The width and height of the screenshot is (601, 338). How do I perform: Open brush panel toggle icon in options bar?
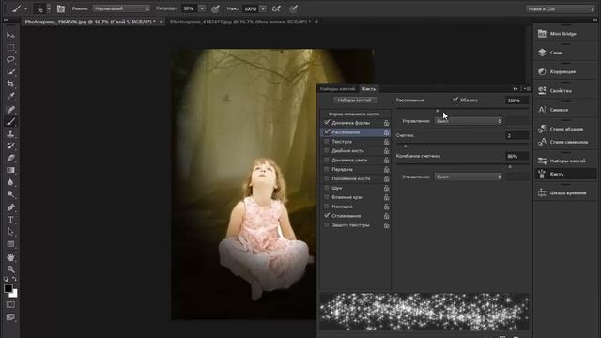[60, 8]
